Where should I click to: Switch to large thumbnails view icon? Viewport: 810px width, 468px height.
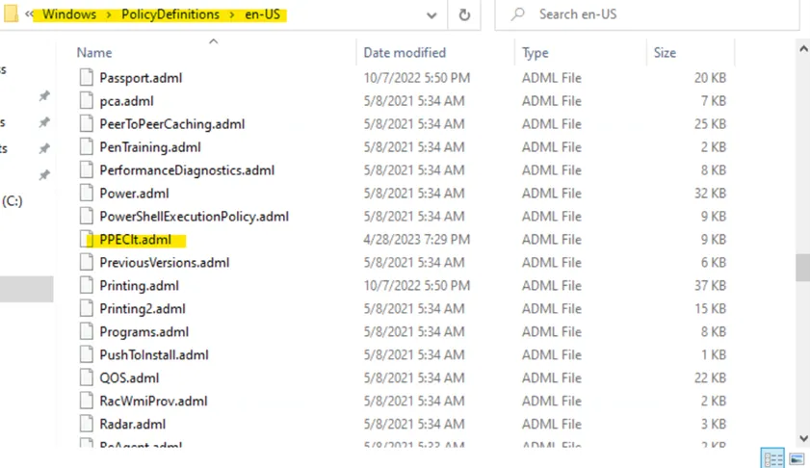point(797,458)
